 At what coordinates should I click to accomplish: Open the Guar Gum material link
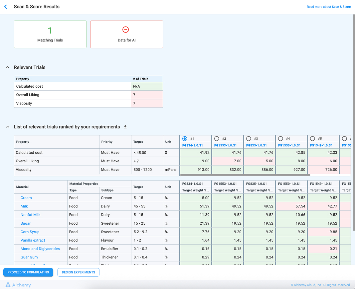29,257
